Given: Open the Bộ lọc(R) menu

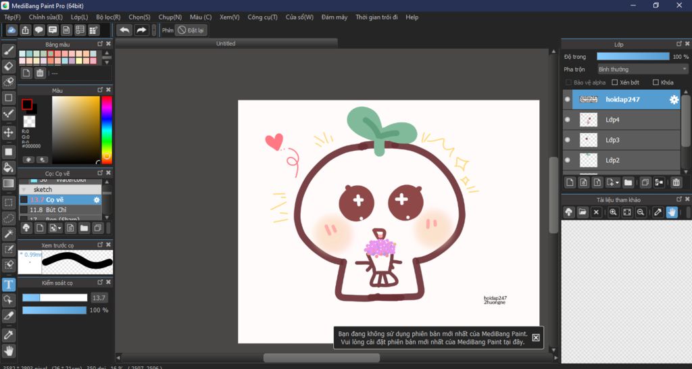Looking at the screenshot, I should tap(108, 17).
